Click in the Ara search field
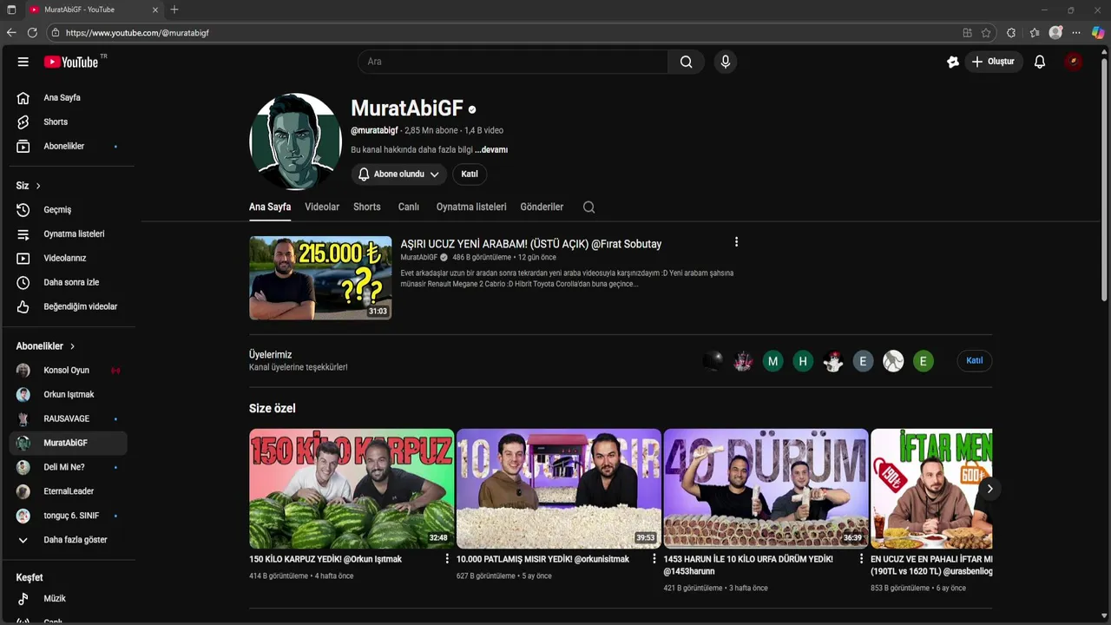The width and height of the screenshot is (1111, 625). (513, 62)
